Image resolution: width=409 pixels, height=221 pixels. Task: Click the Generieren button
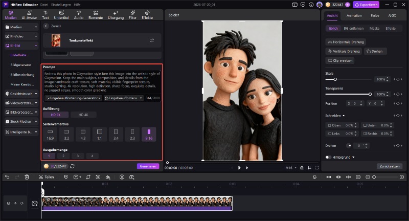point(148,166)
